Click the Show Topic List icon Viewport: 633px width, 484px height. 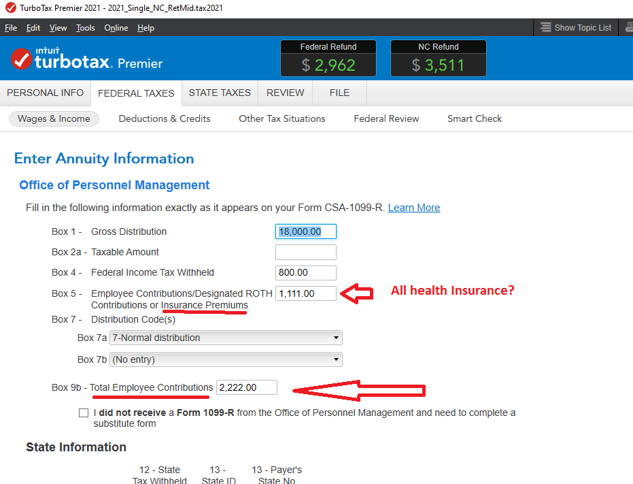coord(546,27)
